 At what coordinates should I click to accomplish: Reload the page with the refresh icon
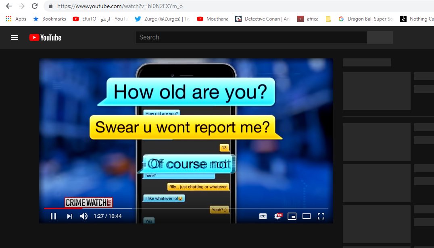[x=35, y=6]
